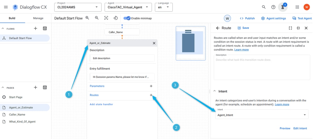This screenshot has height=139, width=313.
Task: Open the Intent dropdown Agent_Intent
Action: pos(262,114)
